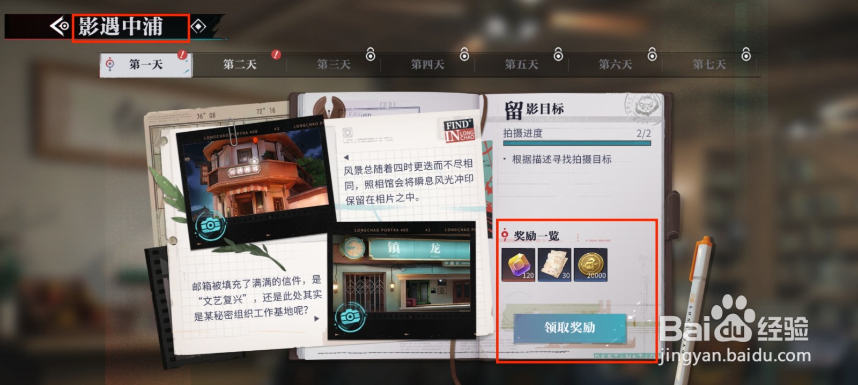858x385 pixels.
Task: Click the 留影目标 heading
Action: [x=534, y=109]
